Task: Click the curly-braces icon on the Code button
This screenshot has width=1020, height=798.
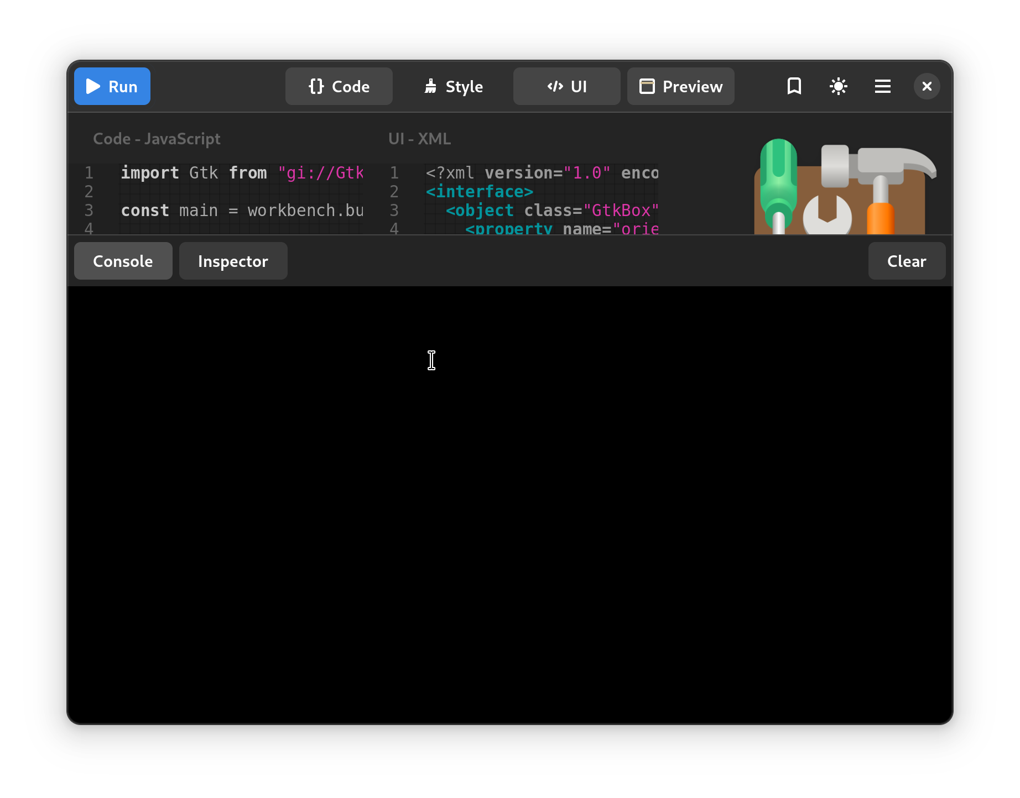Action: [316, 86]
